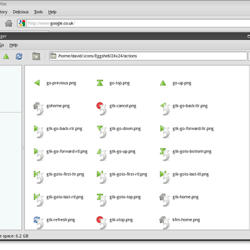Select the gtk-goto-bottom.png file

(186, 154)
